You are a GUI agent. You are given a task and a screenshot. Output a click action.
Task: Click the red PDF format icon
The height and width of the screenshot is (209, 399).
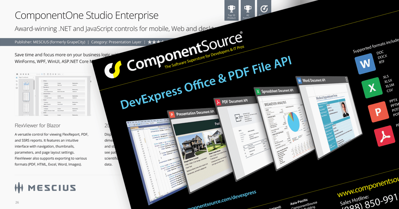pos(385,136)
